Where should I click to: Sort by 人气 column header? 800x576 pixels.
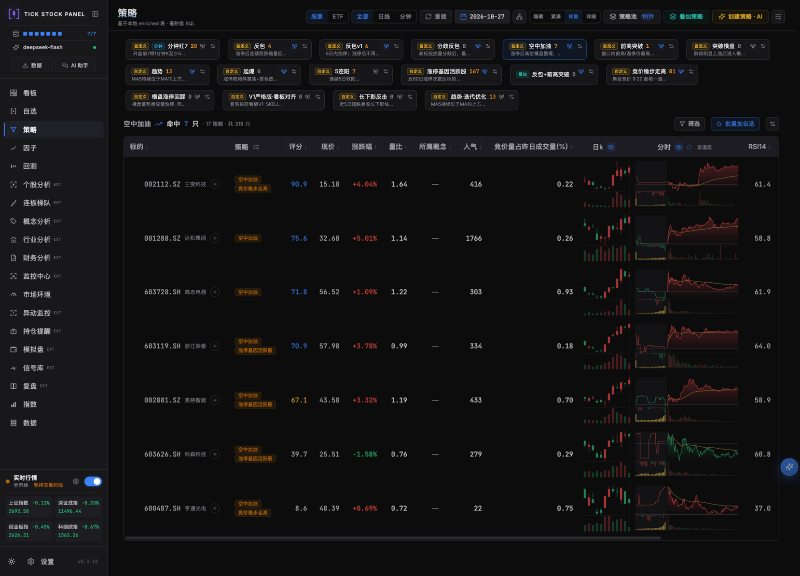(472, 147)
